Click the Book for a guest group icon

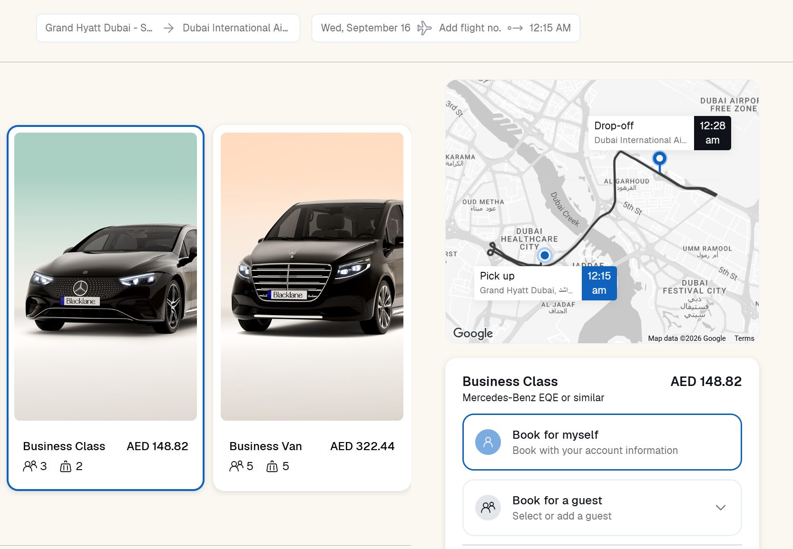click(488, 508)
